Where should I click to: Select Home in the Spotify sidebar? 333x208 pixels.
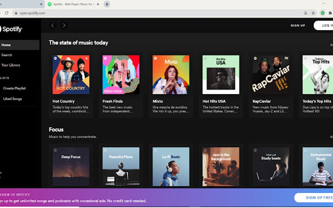coord(7,45)
